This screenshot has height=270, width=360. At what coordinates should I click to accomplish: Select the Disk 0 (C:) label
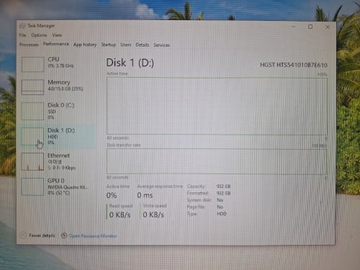click(61, 105)
